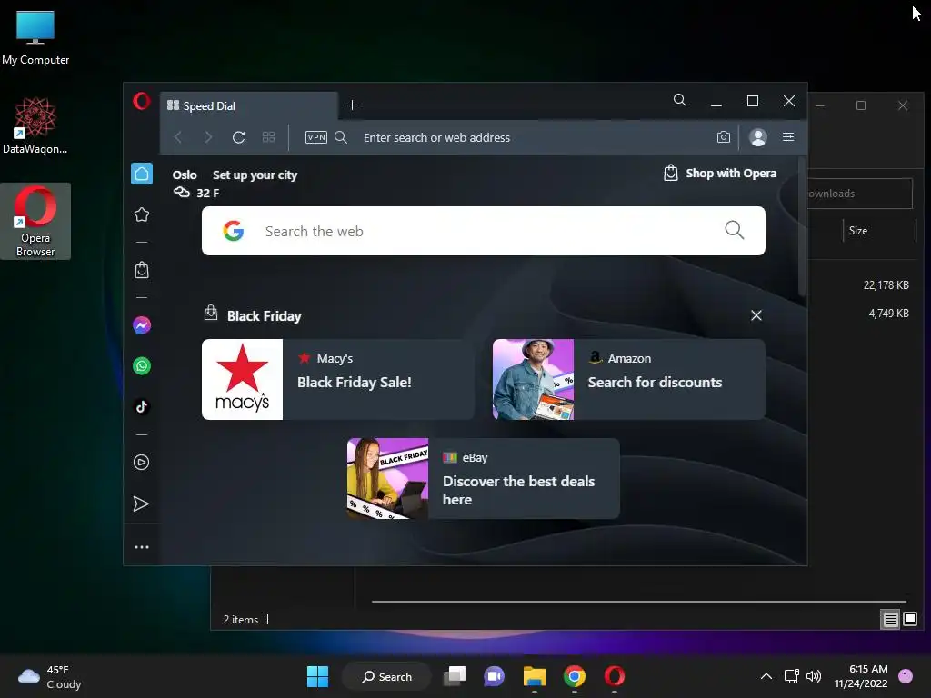Viewport: 931px width, 698px height.
Task: Click the Opera page vertical scrollbar
Action: coord(802,226)
